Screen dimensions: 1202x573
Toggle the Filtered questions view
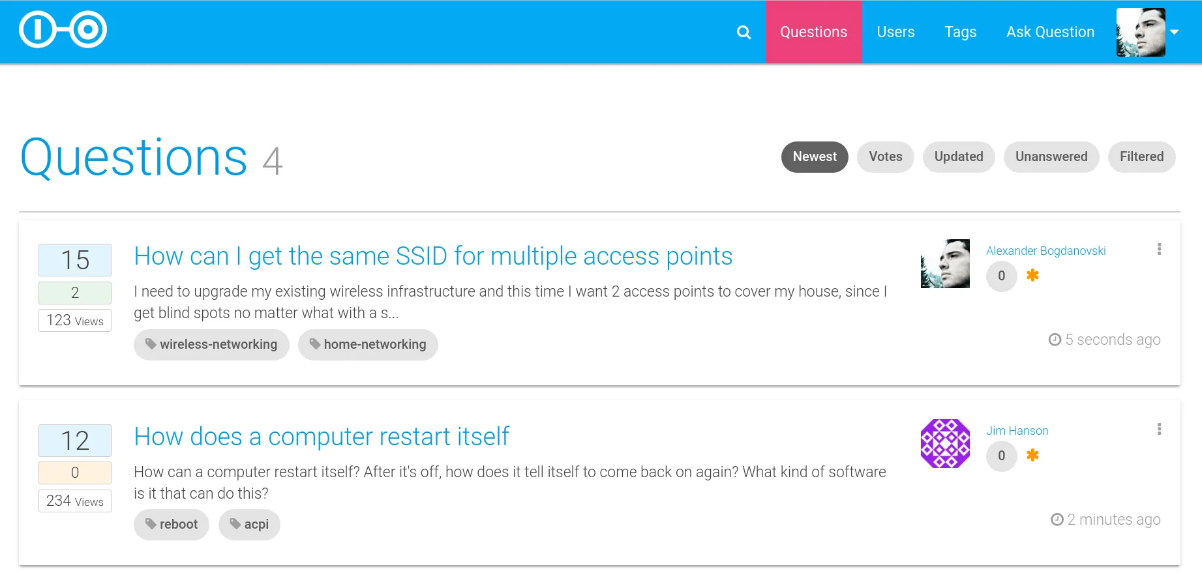tap(1141, 157)
